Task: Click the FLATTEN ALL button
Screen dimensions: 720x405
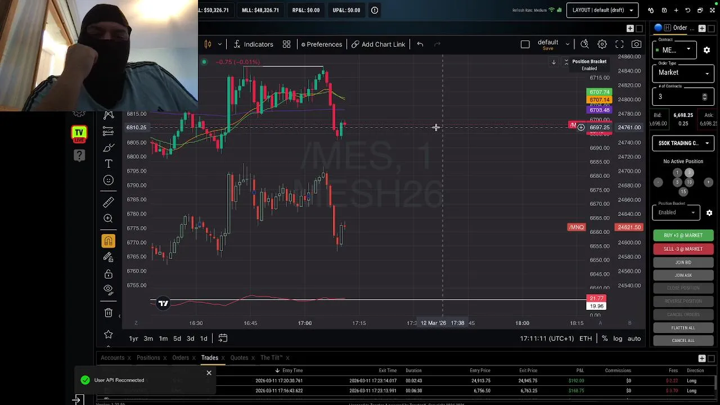Action: pyautogui.click(x=683, y=327)
